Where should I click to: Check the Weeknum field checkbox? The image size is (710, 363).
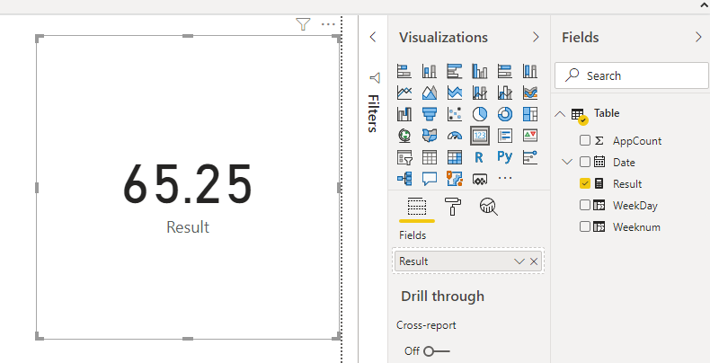[585, 226]
